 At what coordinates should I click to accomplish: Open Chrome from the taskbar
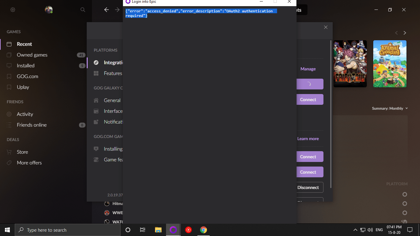[203, 230]
